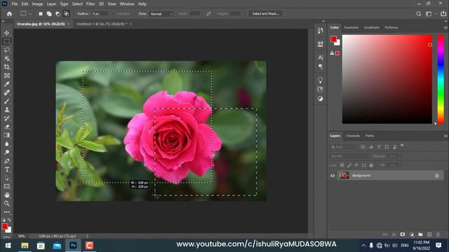
Task: Select the Move tool
Action: coord(6,33)
